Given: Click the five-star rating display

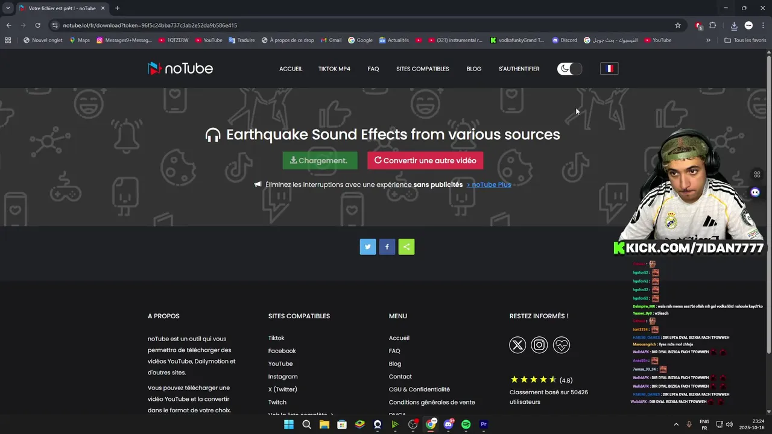Looking at the screenshot, I should click(533, 380).
